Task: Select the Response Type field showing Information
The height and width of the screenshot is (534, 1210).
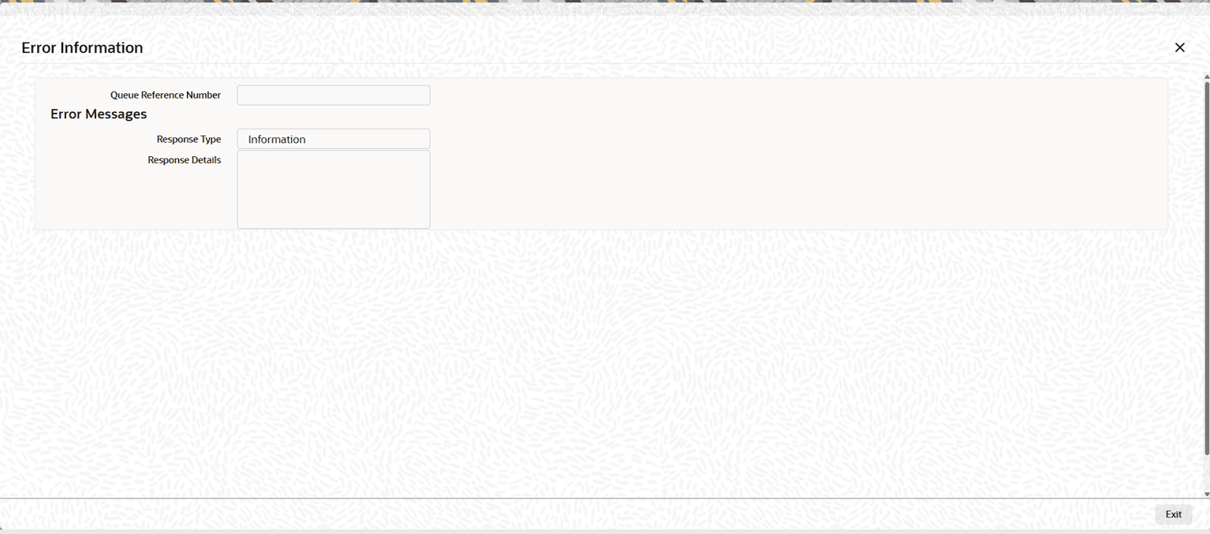Action: (334, 139)
